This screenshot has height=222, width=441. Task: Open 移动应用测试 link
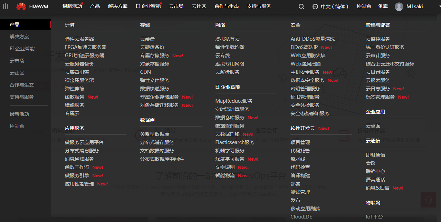pos(305,209)
